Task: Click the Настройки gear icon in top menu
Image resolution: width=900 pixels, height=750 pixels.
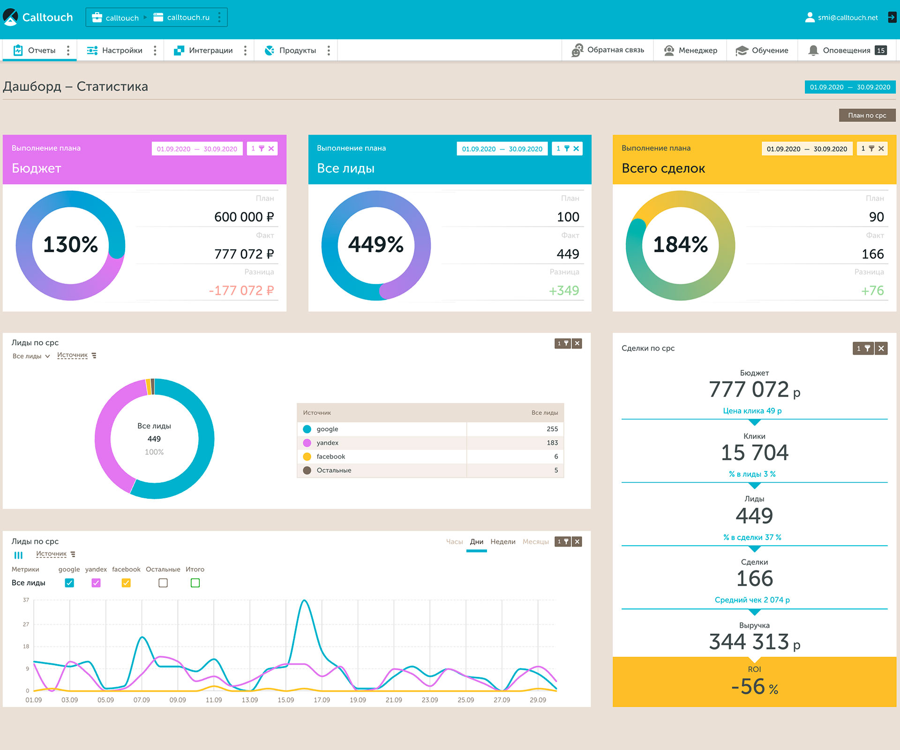Action: (92, 50)
